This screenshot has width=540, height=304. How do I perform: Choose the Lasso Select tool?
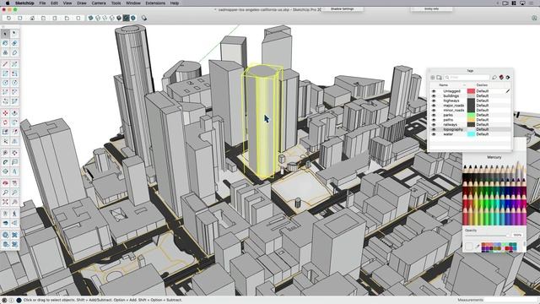14,34
